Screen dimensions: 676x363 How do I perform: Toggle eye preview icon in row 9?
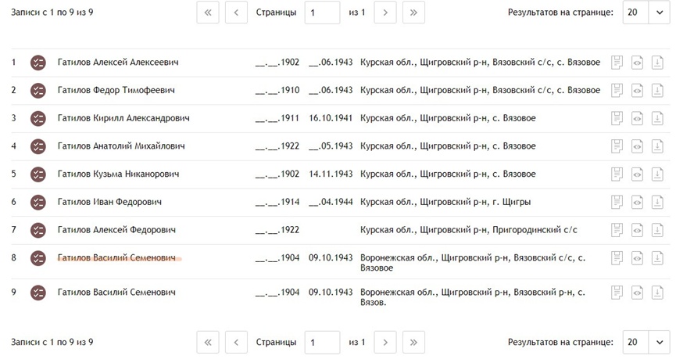(637, 293)
